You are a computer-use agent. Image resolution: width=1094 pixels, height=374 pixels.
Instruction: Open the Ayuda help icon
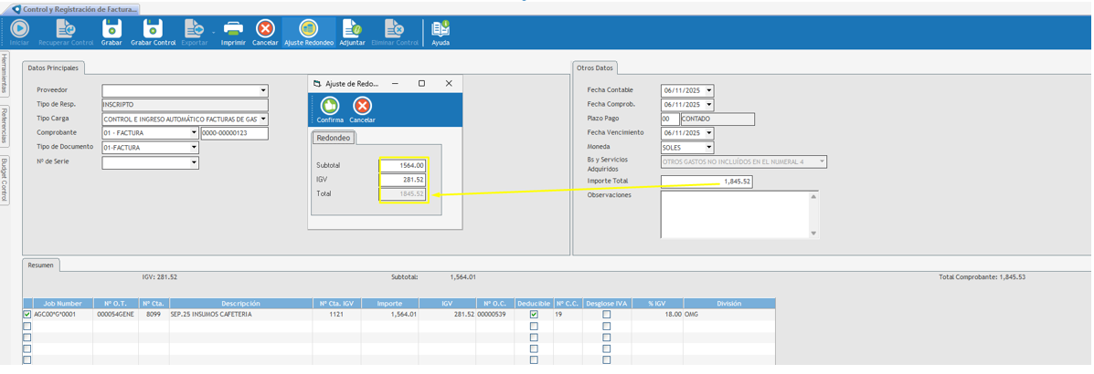[x=441, y=30]
